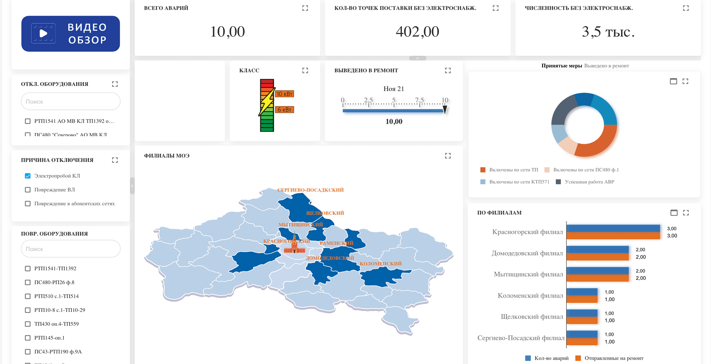The height and width of the screenshot is (364, 711).
Task: Expand the ВСЕГО АВАРИЙ card to fullscreen
Action: [305, 8]
